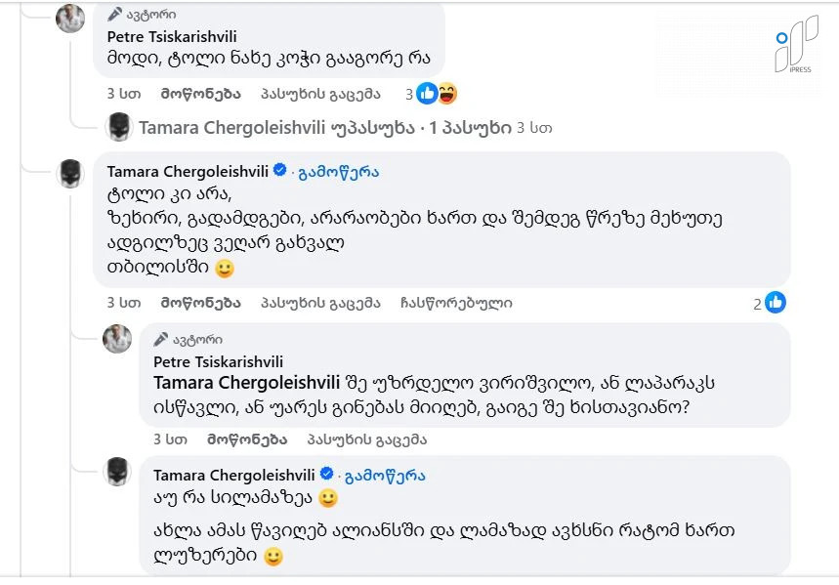The image size is (839, 585).
Task: Click verified badge next to first Tamara Chergoleishvili name
Action: [279, 171]
